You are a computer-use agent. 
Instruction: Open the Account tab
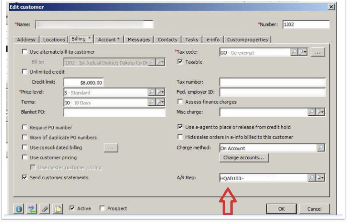tap(109, 40)
